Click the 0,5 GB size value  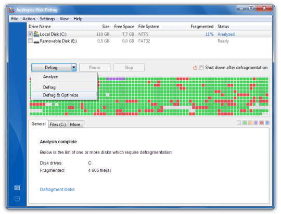[104, 41]
